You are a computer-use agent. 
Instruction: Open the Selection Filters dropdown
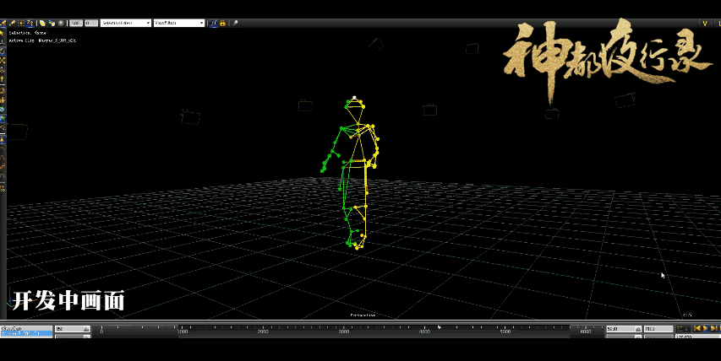pos(125,23)
